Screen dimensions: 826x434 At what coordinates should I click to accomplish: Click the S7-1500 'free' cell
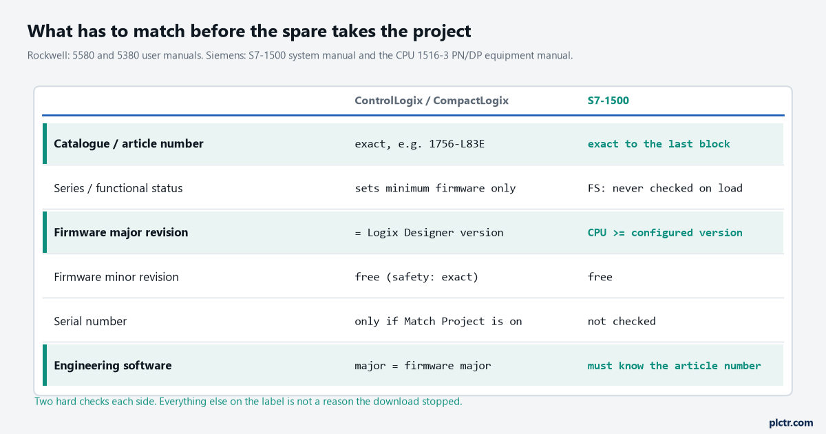pyautogui.click(x=600, y=277)
